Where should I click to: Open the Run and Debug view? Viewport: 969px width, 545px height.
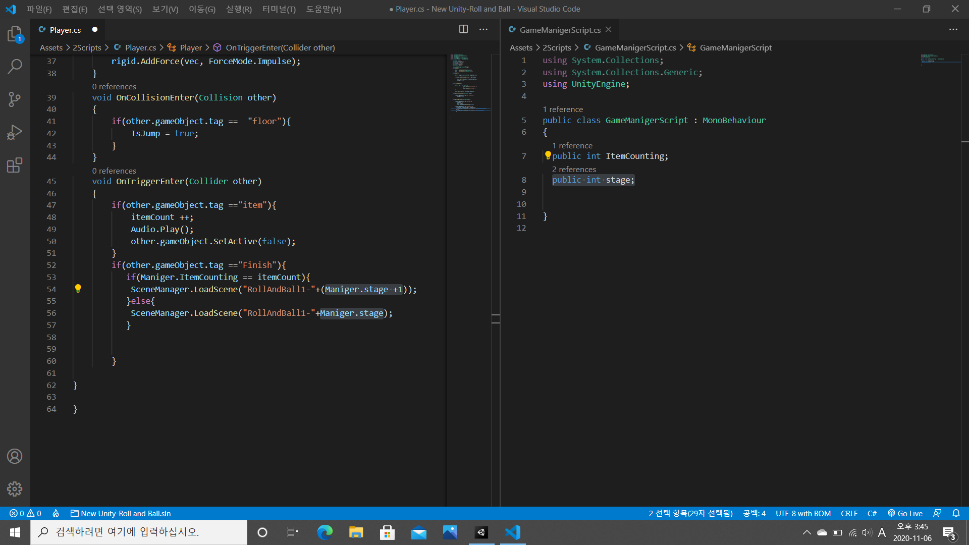tap(15, 132)
